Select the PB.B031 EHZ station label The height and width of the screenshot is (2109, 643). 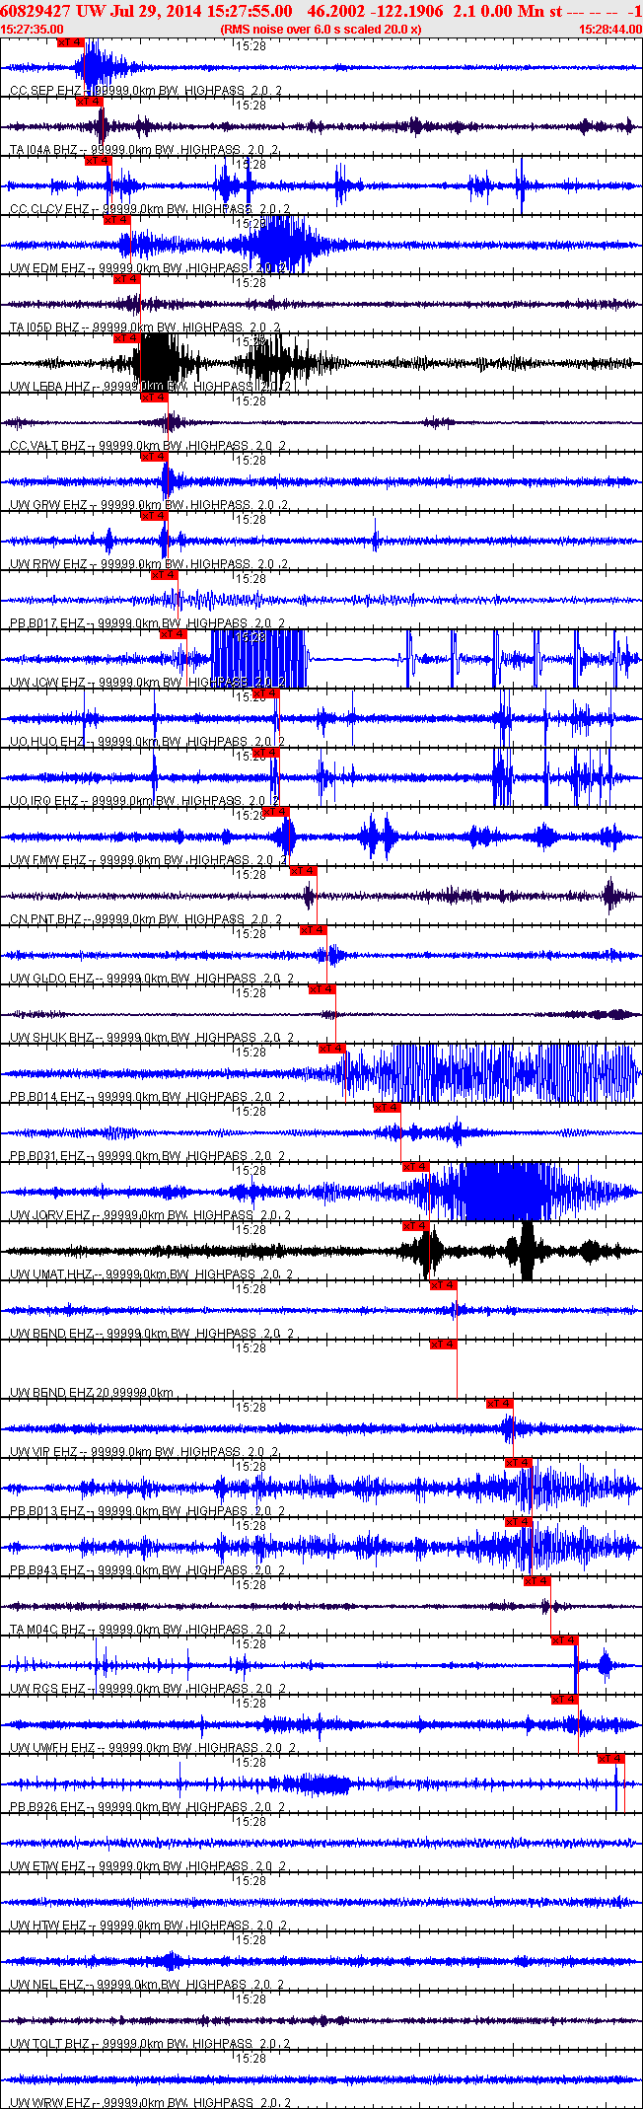[147, 1156]
